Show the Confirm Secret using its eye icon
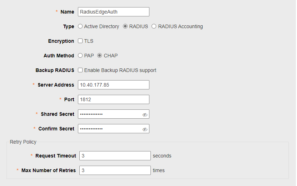297x186 pixels. pyautogui.click(x=145, y=129)
